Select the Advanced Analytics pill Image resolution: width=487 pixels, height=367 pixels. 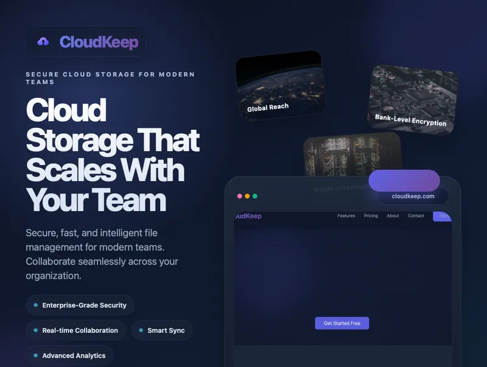pyautogui.click(x=69, y=355)
